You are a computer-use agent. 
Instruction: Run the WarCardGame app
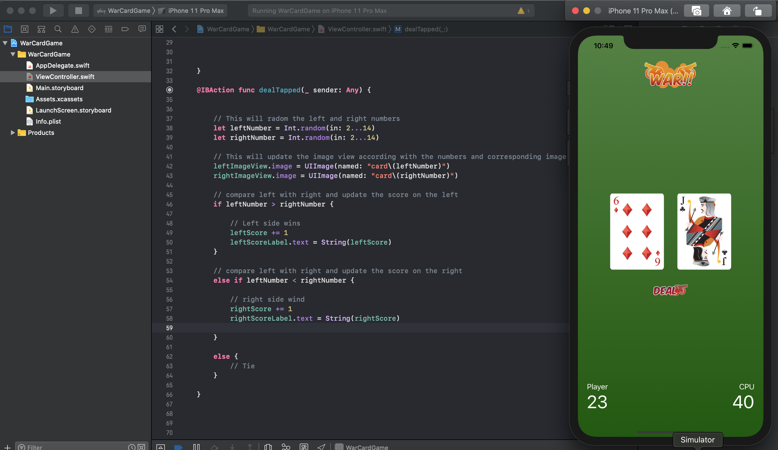[x=53, y=11]
